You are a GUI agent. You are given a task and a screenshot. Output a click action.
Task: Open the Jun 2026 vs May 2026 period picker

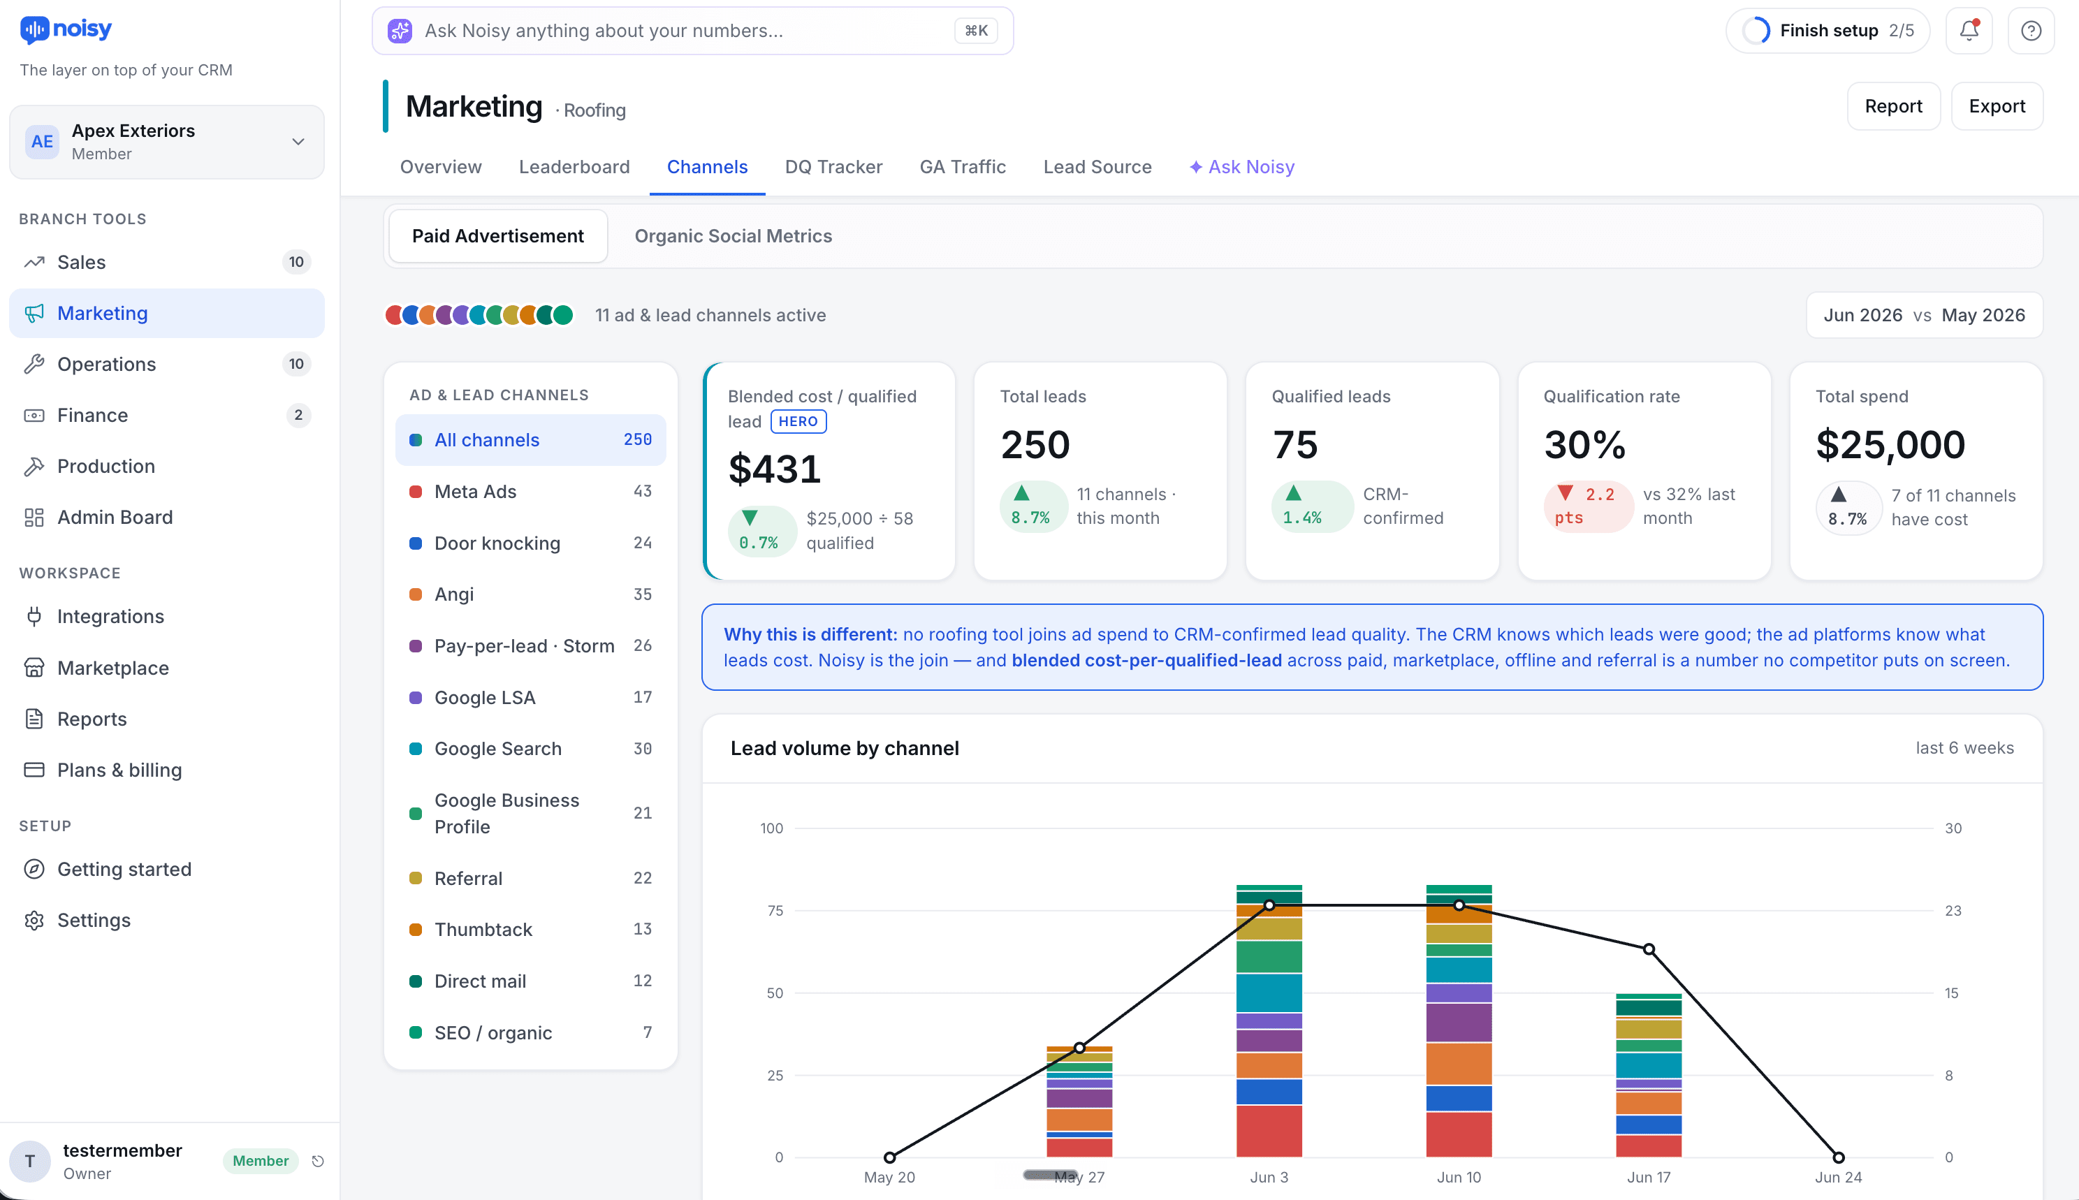click(x=1923, y=315)
